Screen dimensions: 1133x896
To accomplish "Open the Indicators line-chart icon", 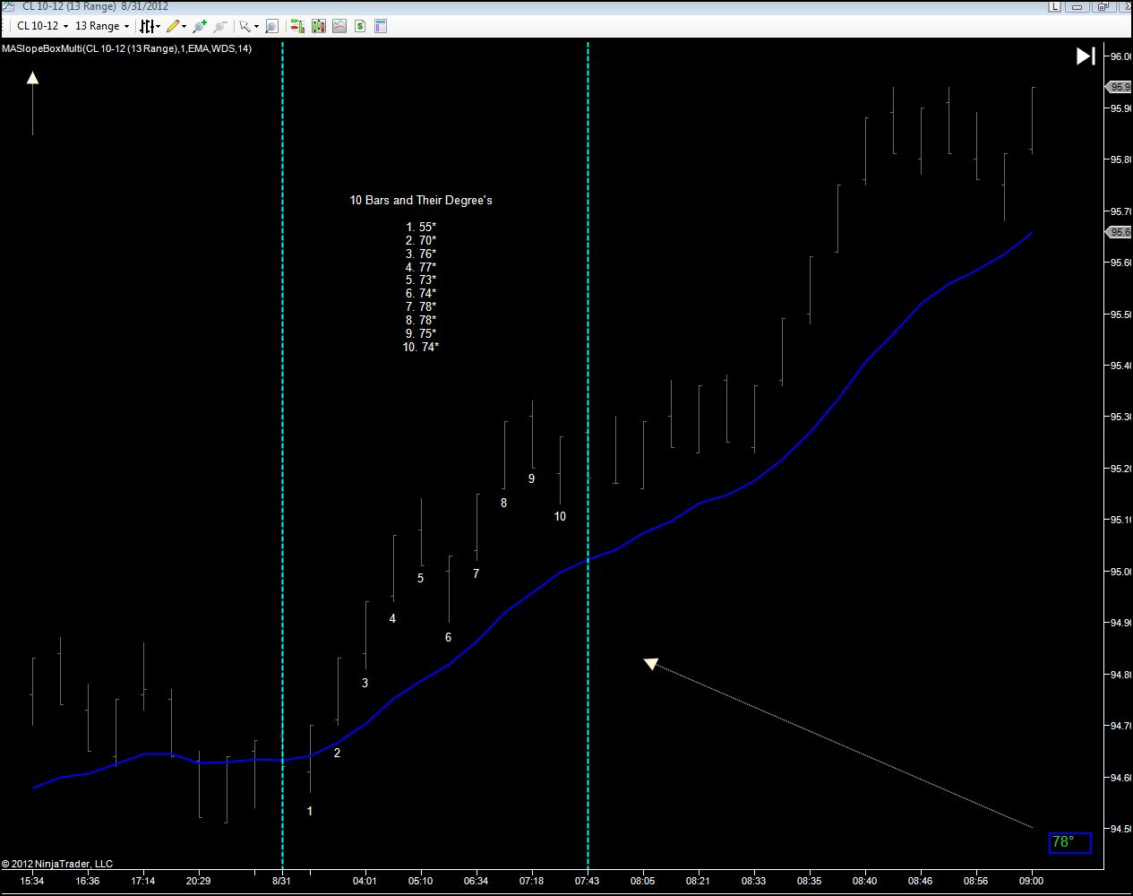I will pyautogui.click(x=339, y=26).
